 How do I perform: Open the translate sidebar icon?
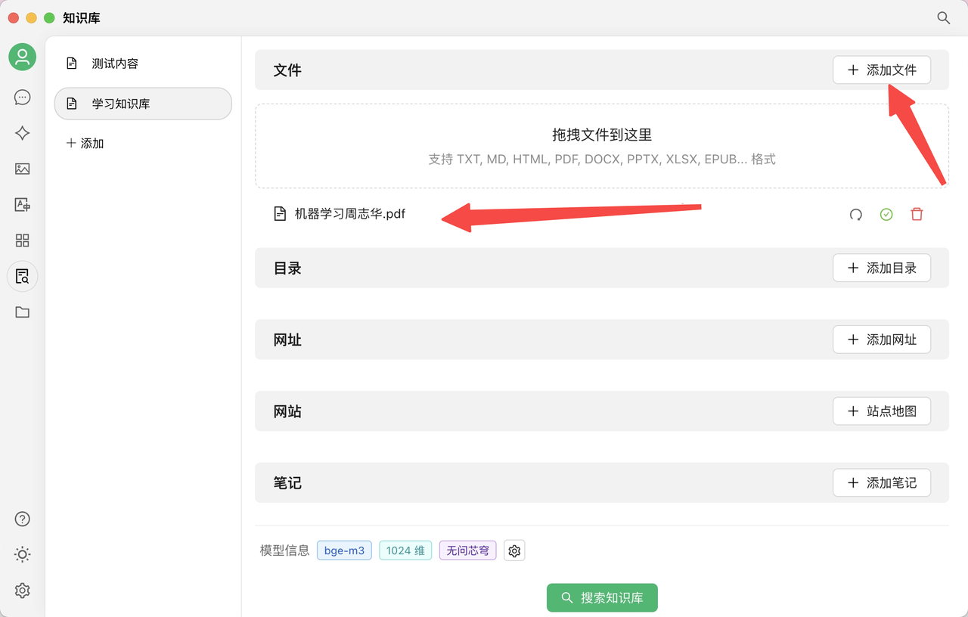click(23, 204)
